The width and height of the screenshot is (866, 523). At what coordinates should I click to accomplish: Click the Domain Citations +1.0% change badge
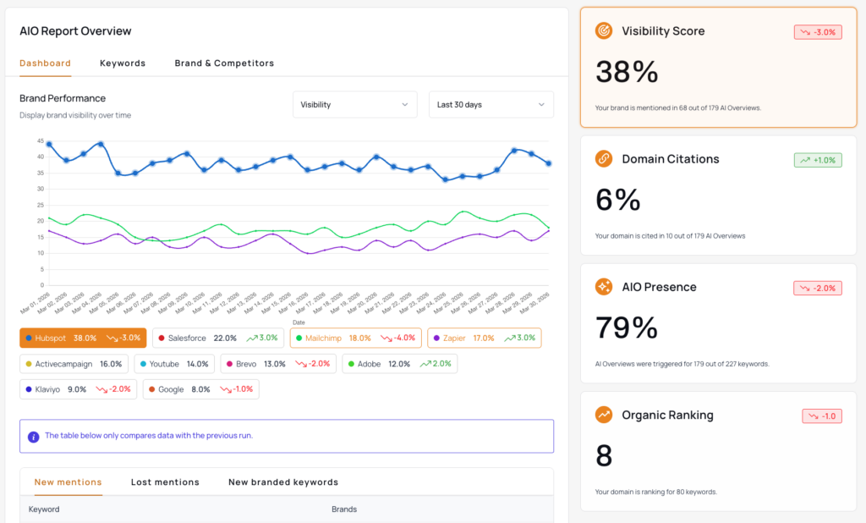point(818,160)
